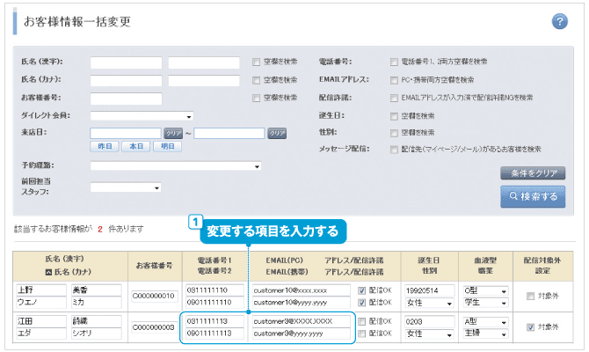
Task: Check 空欄を検索 for 氏名 (カナ)
Action: 256,80
